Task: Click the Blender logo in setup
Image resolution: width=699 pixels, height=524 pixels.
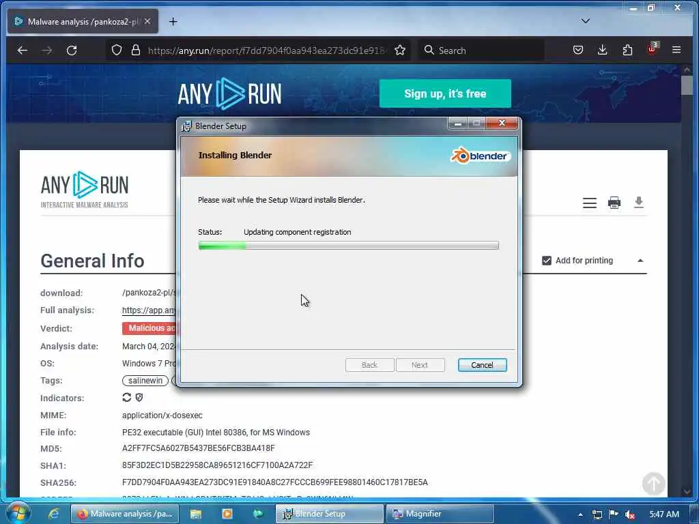Action: (x=480, y=156)
